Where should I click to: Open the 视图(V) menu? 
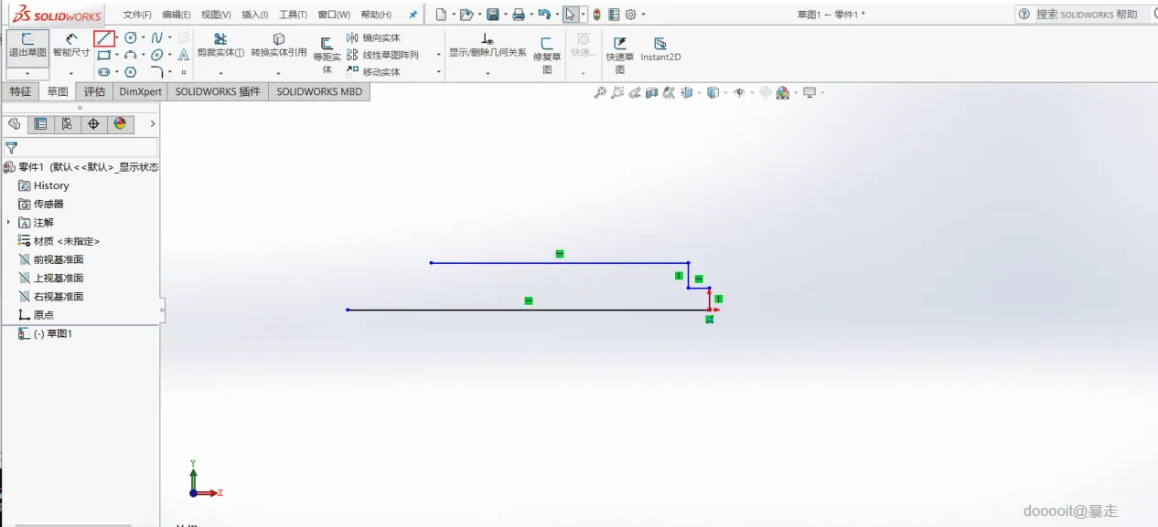coord(216,15)
